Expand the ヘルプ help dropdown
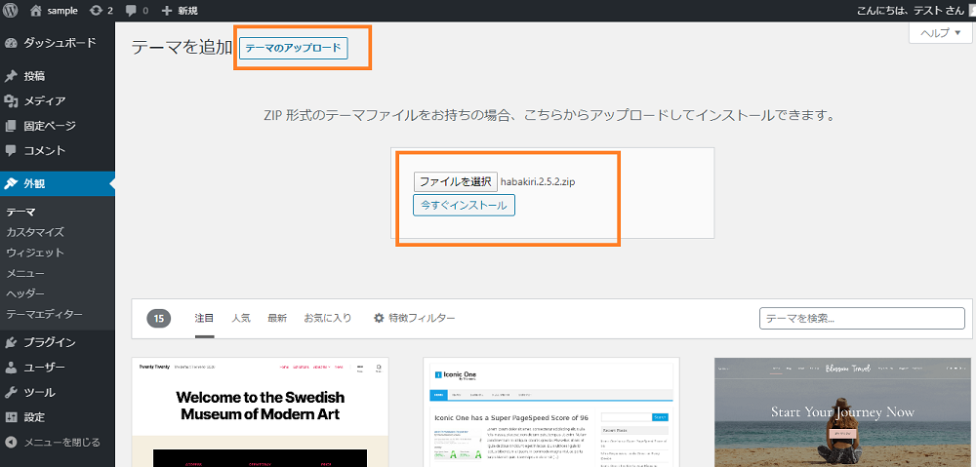 (x=941, y=32)
